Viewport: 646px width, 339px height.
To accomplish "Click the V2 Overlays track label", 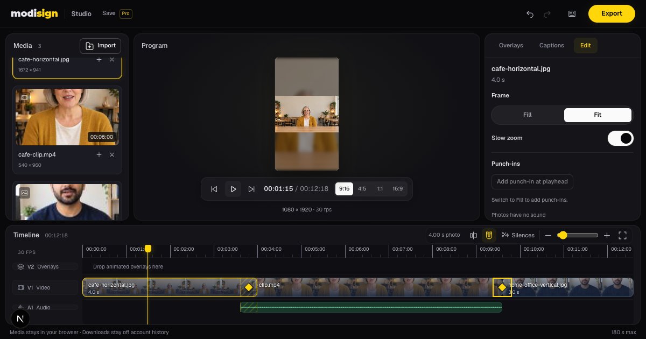I will point(45,267).
